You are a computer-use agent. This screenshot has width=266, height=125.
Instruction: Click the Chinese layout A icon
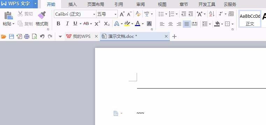click(x=200, y=14)
